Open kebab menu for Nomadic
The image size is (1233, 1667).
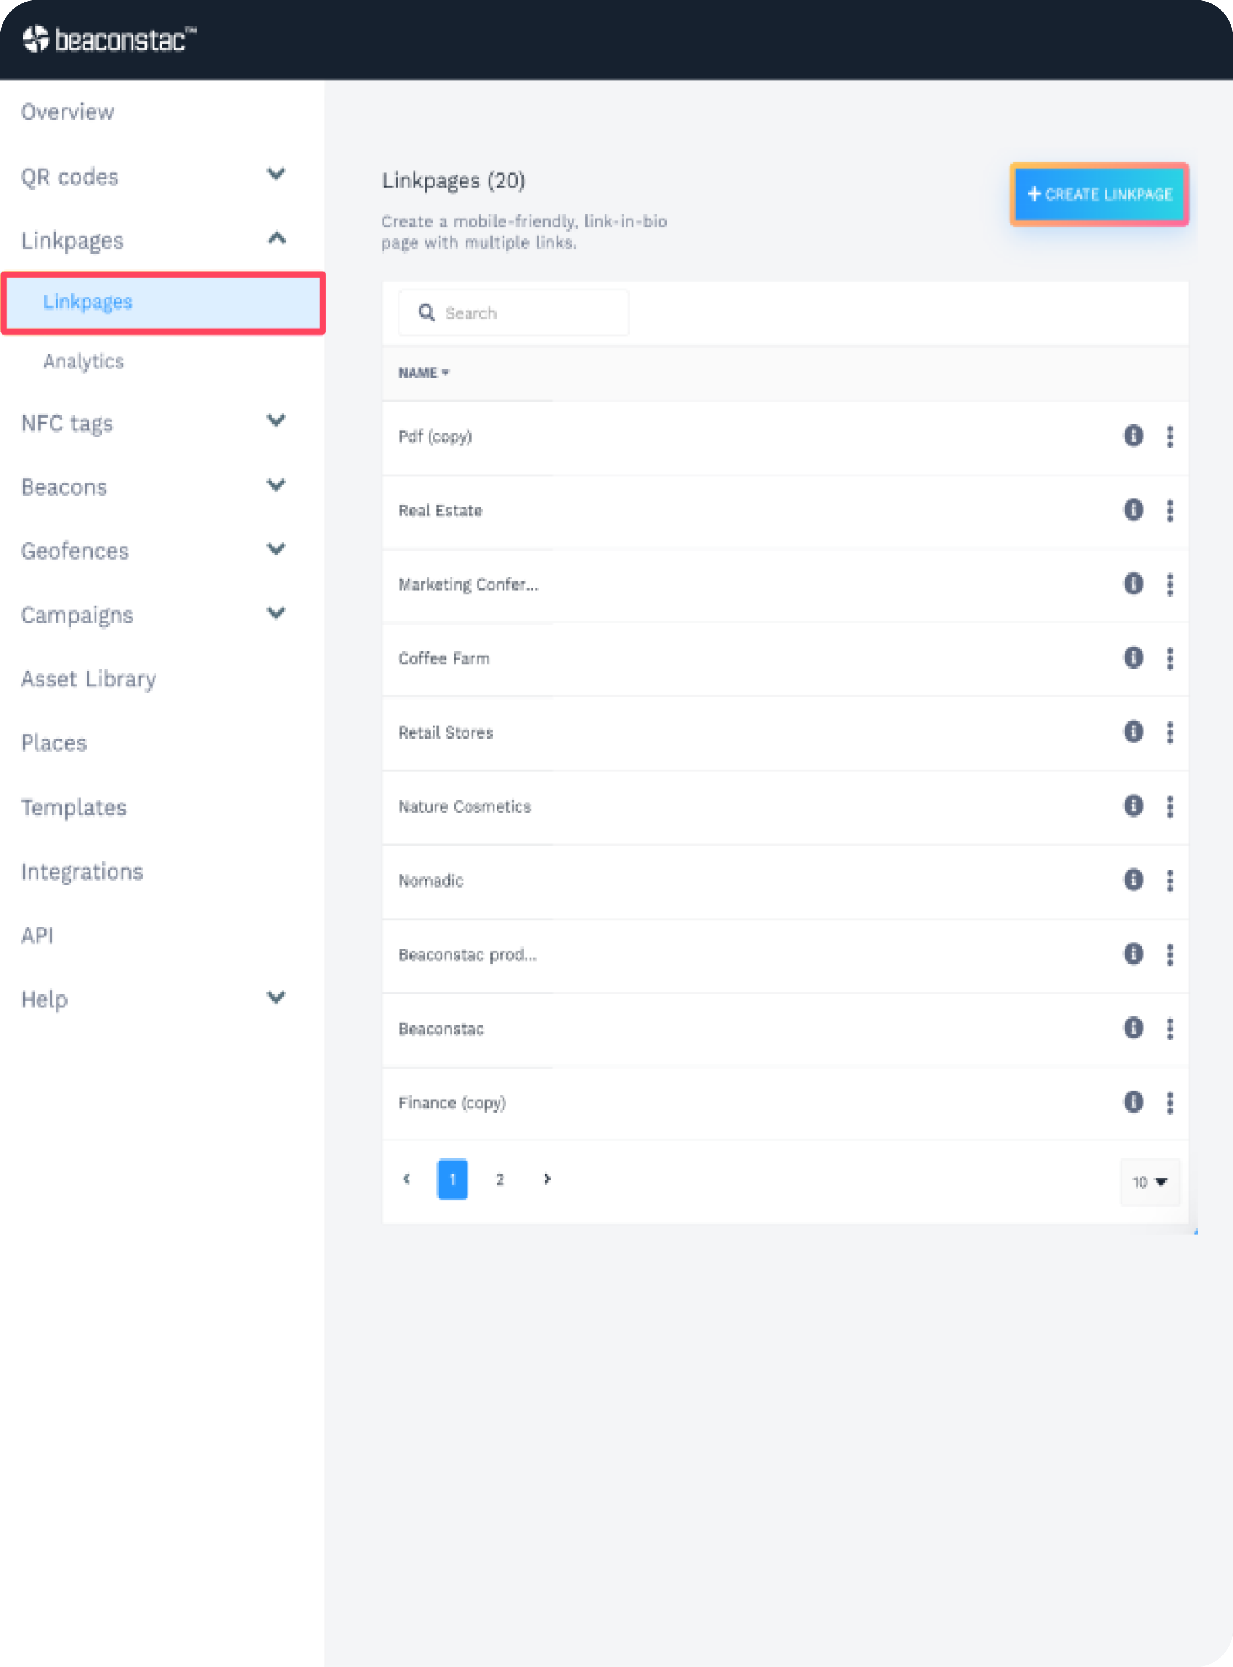point(1169,881)
